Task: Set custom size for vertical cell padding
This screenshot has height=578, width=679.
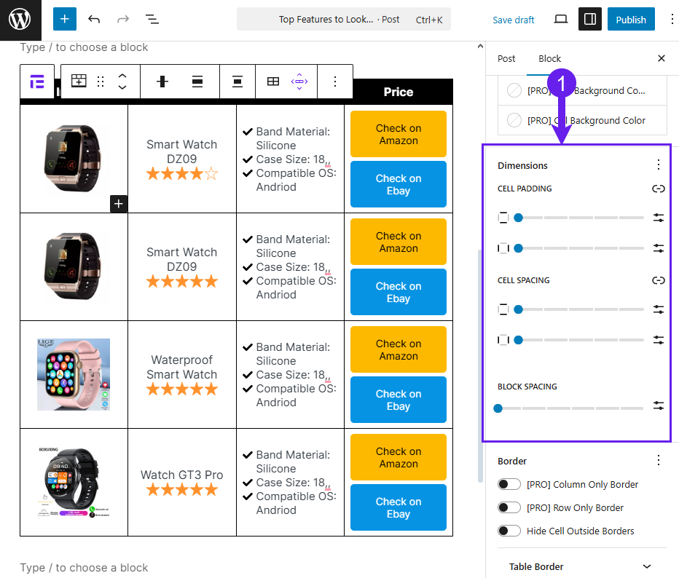Action: pos(658,218)
